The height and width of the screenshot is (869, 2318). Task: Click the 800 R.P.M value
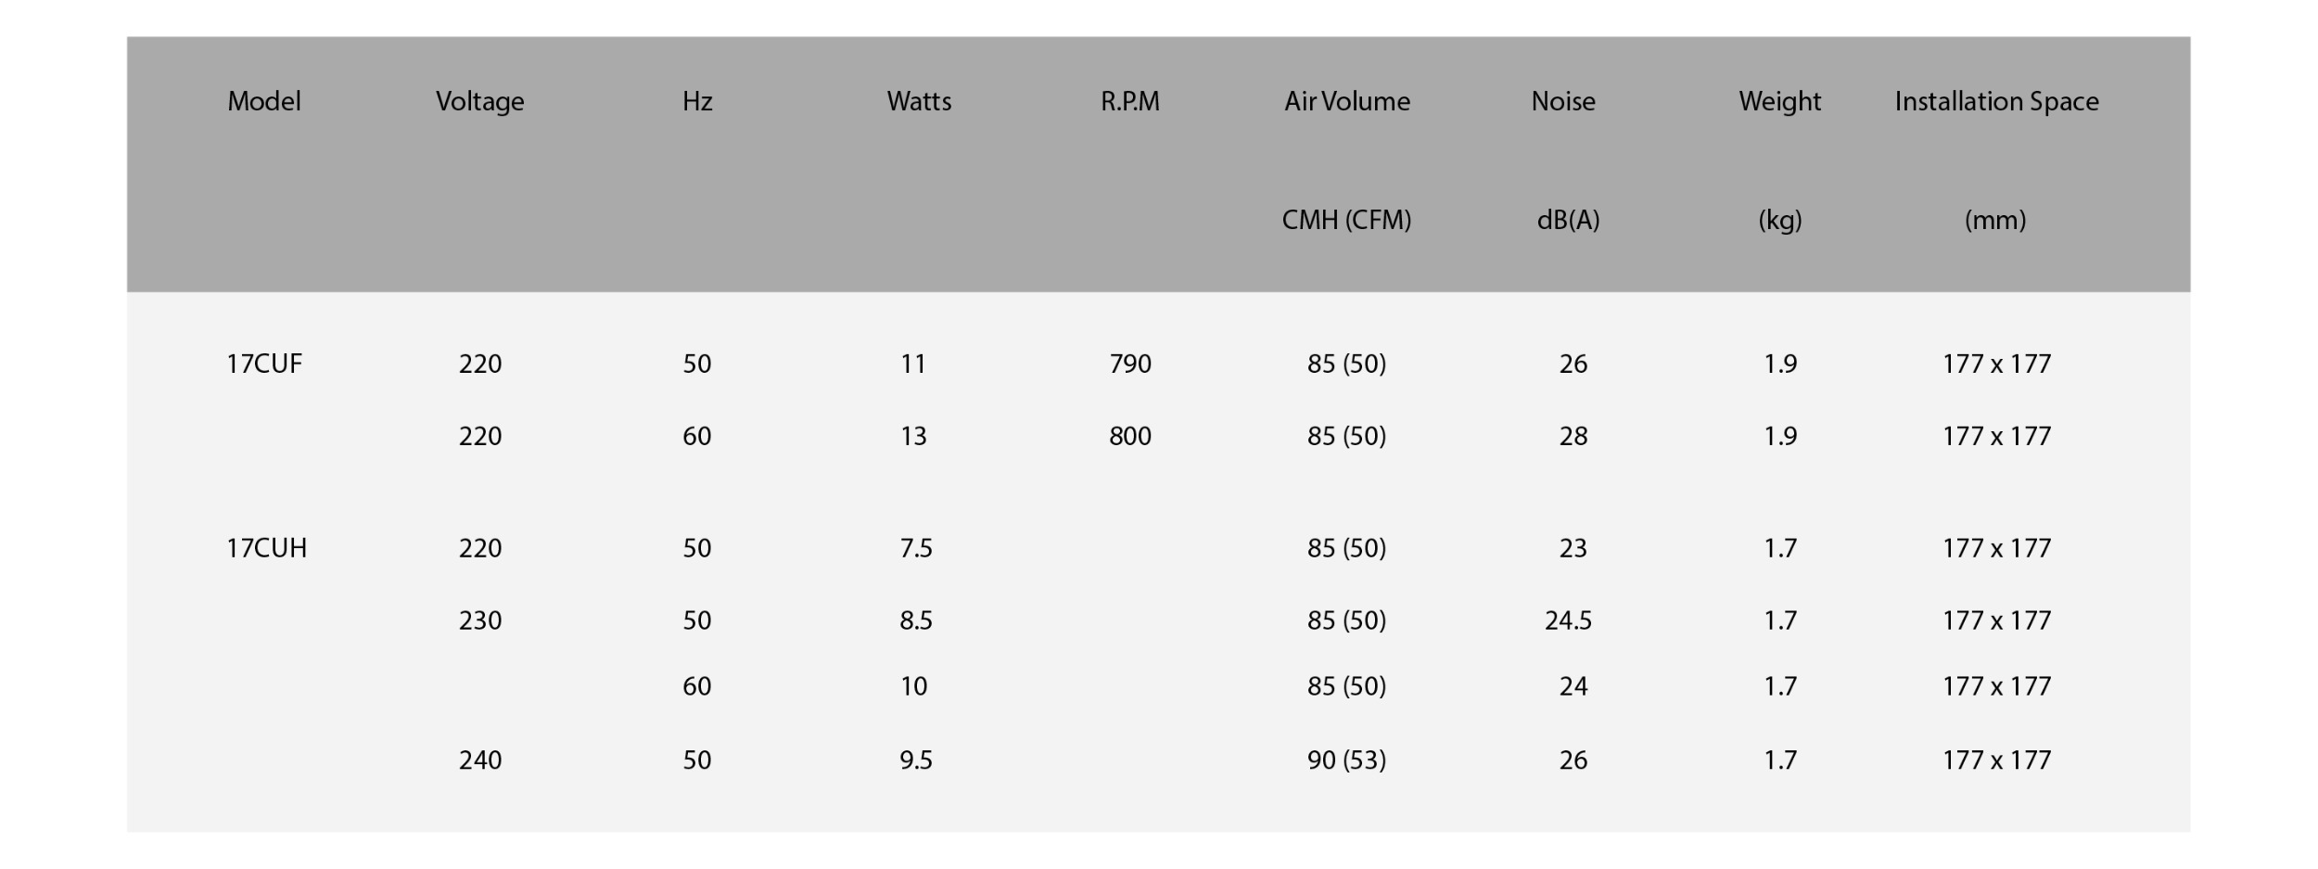click(x=1130, y=436)
